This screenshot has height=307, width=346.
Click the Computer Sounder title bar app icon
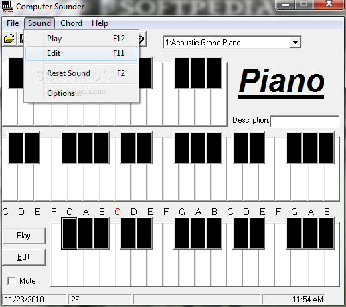click(7, 7)
